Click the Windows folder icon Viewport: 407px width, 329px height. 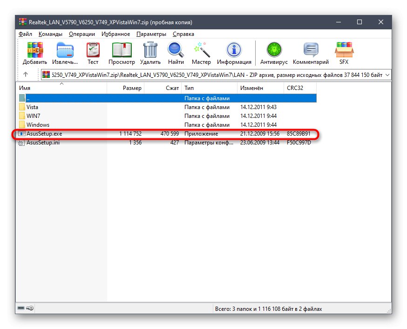pyautogui.click(x=22, y=124)
